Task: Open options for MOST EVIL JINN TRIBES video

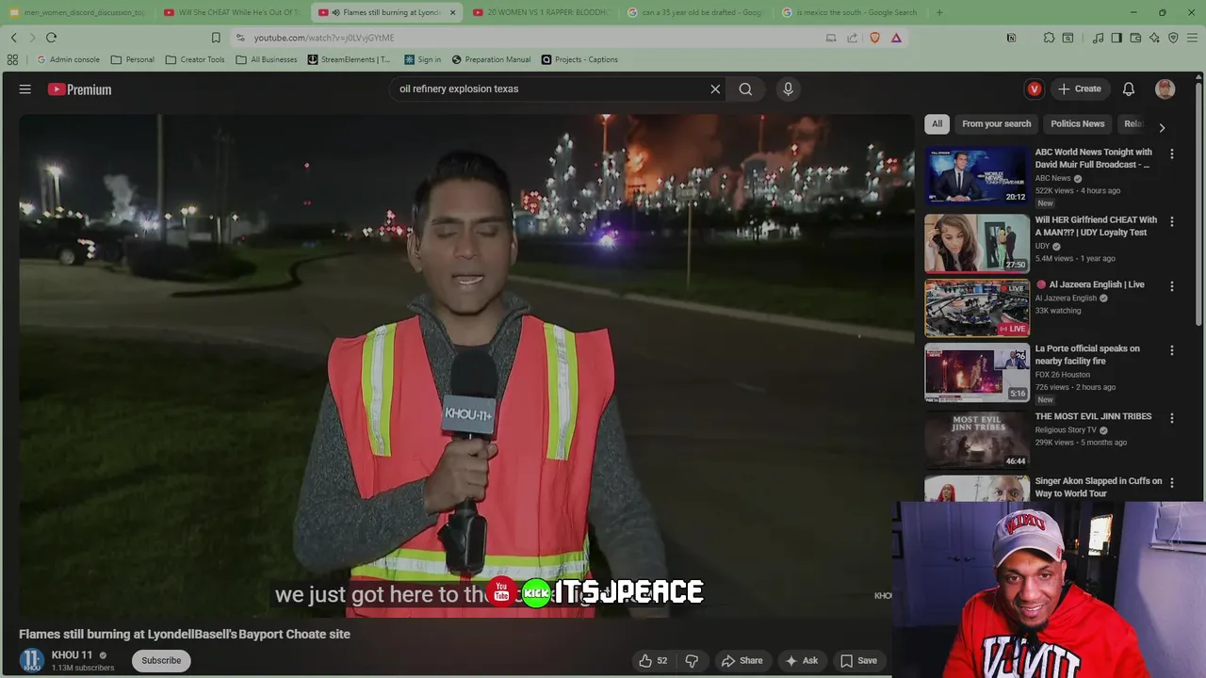Action: [x=1172, y=418]
